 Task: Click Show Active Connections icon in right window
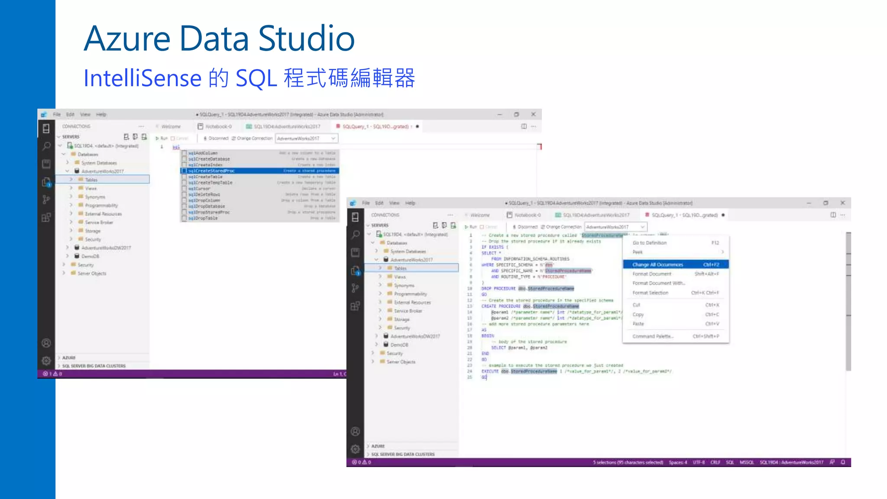pos(453,225)
